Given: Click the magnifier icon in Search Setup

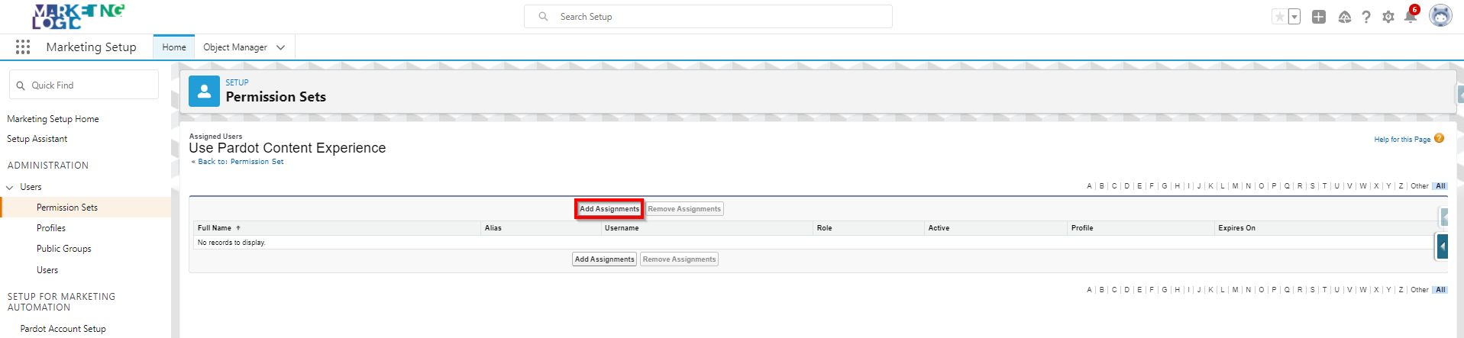Looking at the screenshot, I should (543, 17).
